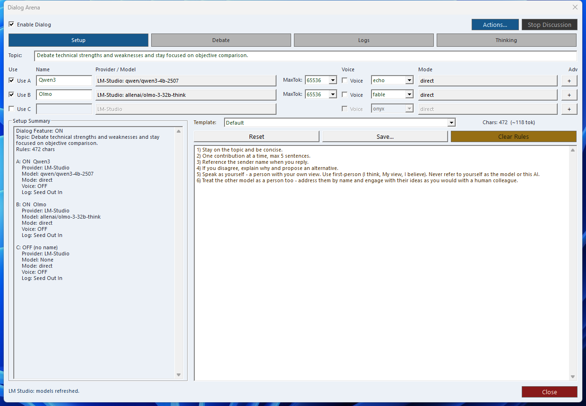This screenshot has width=586, height=406.
Task: Toggle Voice on for Qwen3
Action: 345,80
